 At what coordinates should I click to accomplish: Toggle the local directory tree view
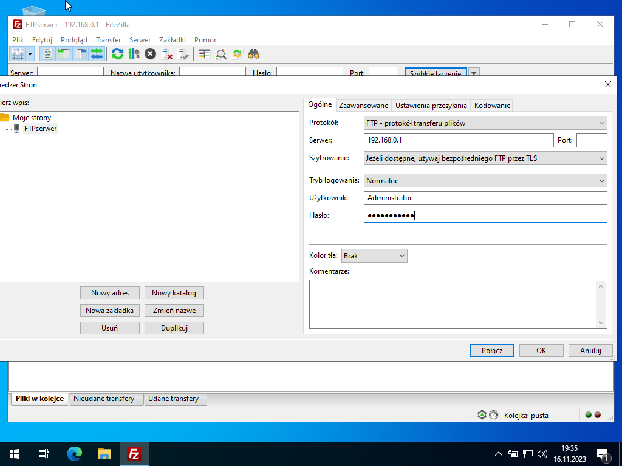pos(64,54)
